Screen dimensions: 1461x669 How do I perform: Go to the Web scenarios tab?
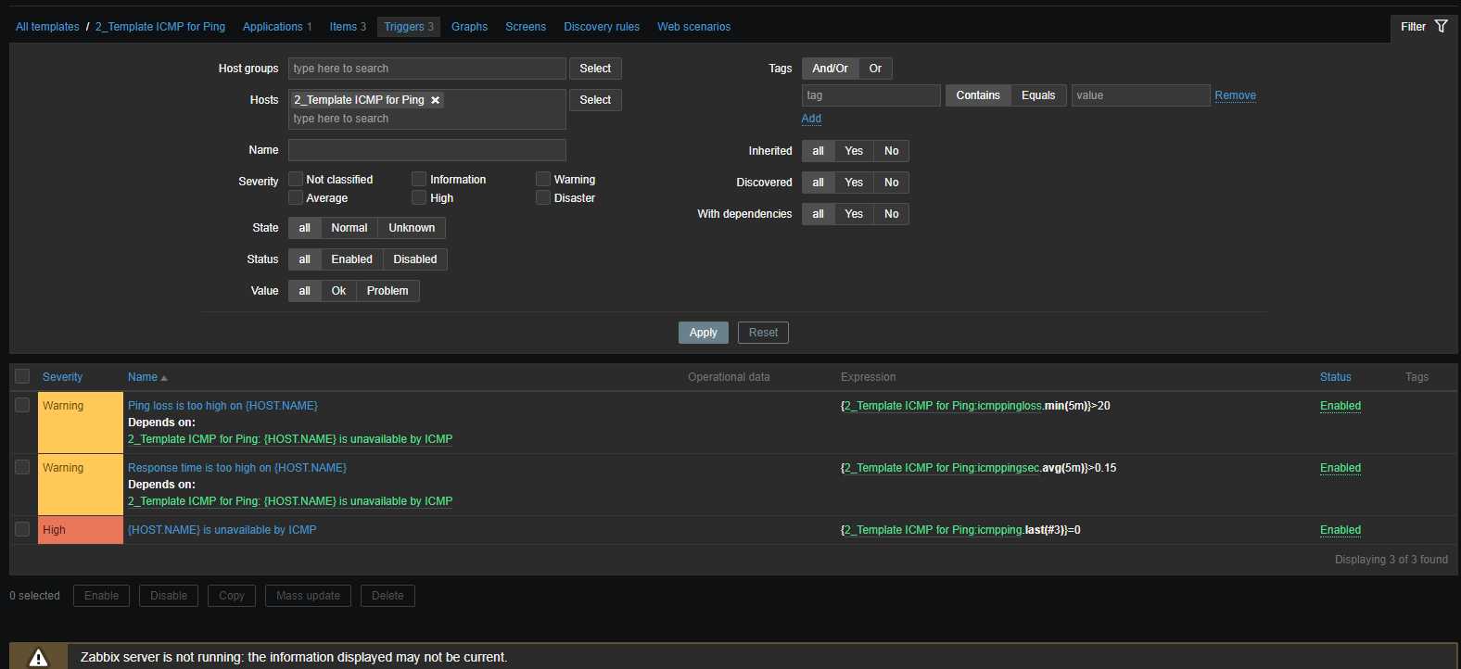point(693,27)
